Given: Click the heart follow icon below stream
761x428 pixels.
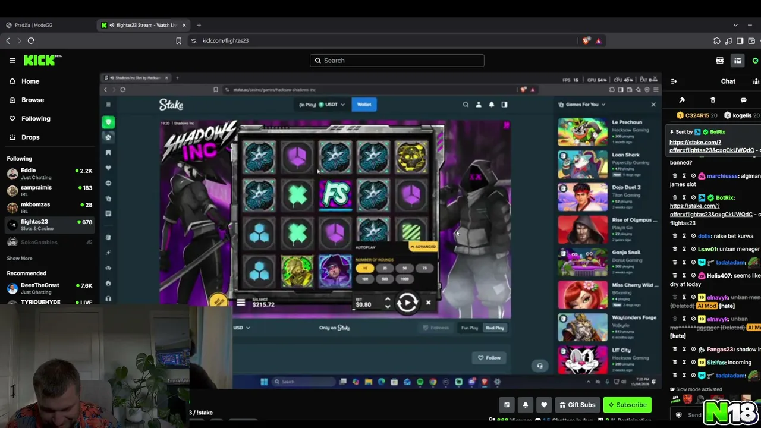Looking at the screenshot, I should [543, 405].
